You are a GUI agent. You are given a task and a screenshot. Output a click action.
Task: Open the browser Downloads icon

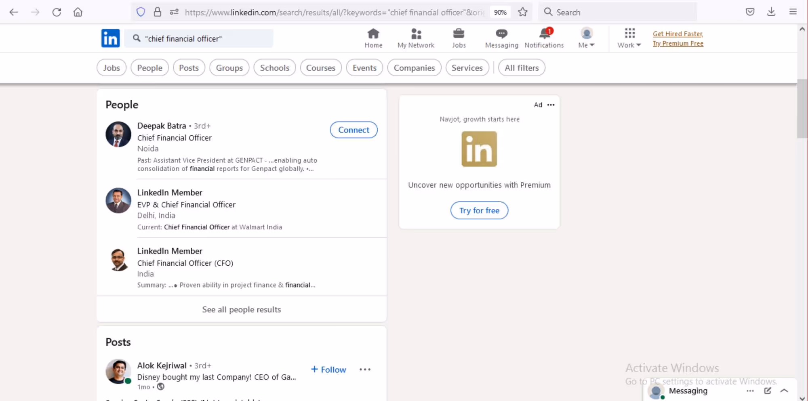tap(771, 12)
